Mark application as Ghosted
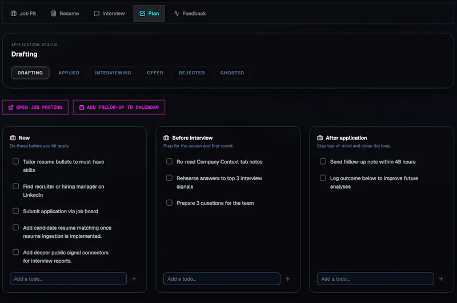The width and height of the screenshot is (457, 303). [x=232, y=73]
